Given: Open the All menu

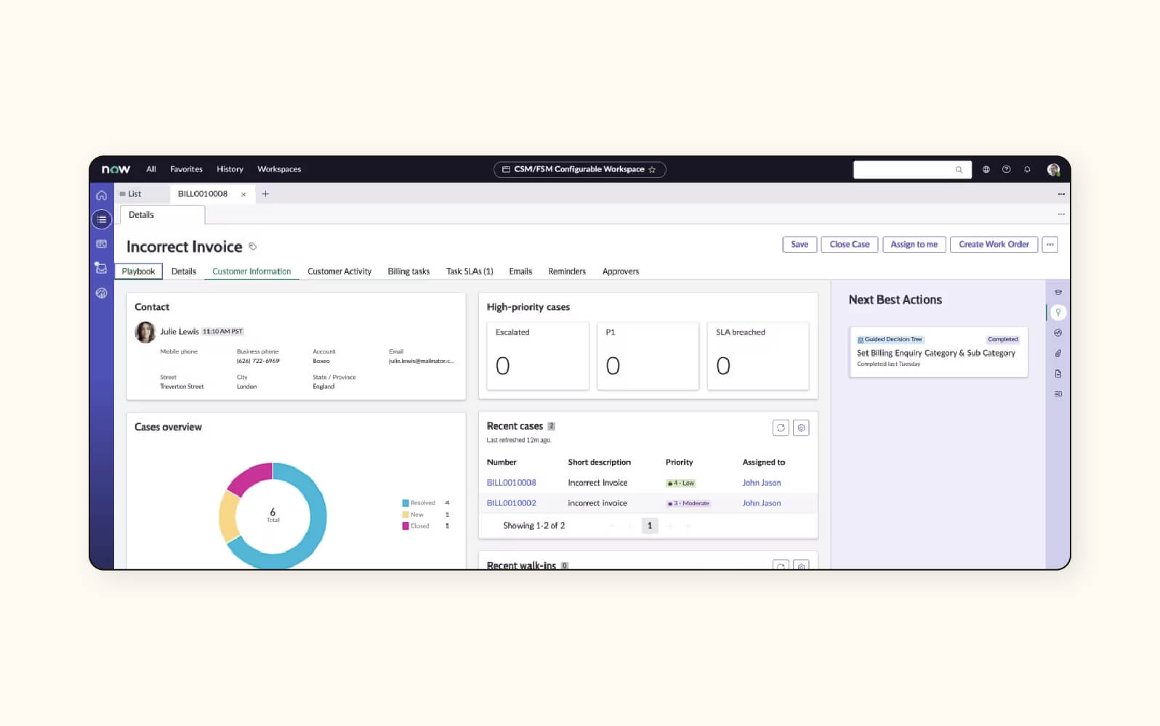Looking at the screenshot, I should point(151,169).
